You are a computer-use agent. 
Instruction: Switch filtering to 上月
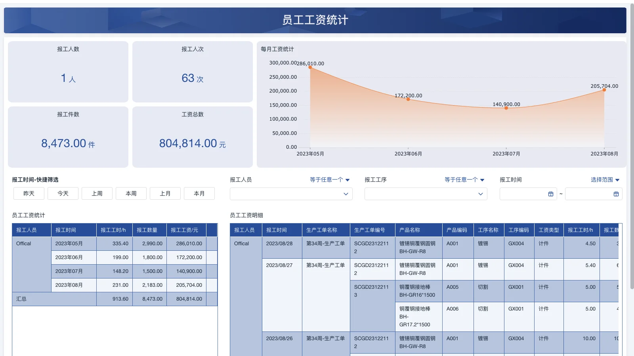pos(165,193)
